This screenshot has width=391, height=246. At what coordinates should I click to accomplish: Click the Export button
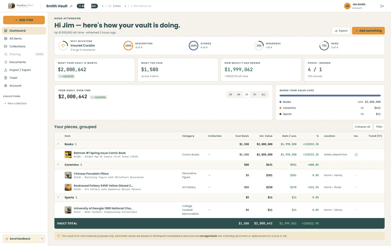point(341,31)
